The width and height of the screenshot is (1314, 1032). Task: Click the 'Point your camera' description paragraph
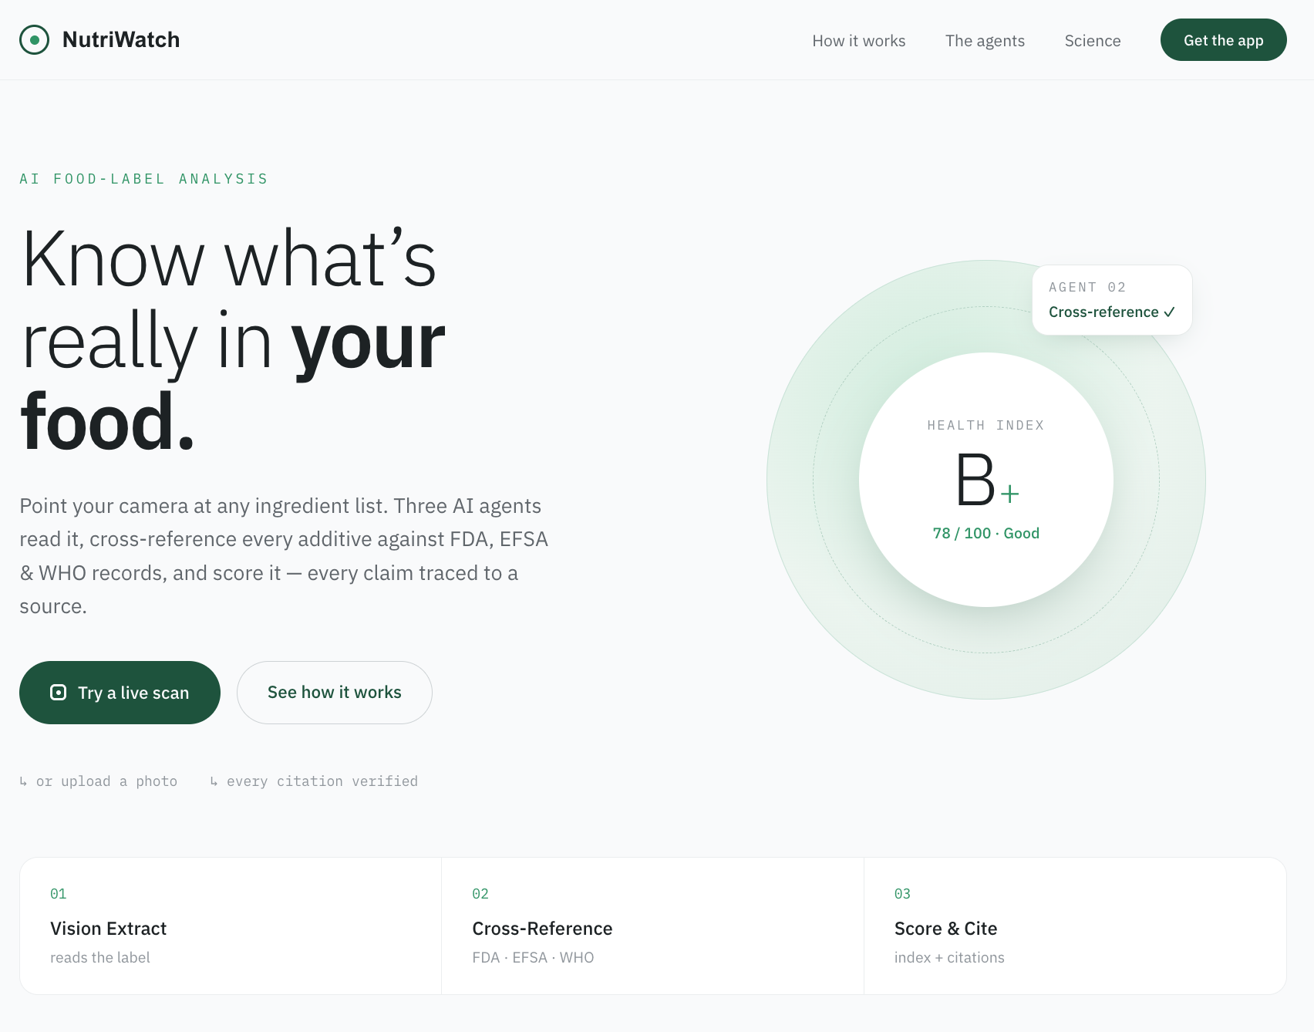284,556
